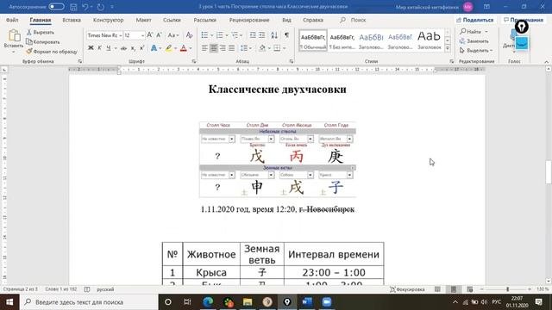Sort selected text
Viewport: 552px width, 310px height.
tap(274, 35)
